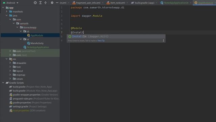Screen dimensions: 216x122
Task: Close the build.gradle (app) tab
Action: (x=157, y=3)
